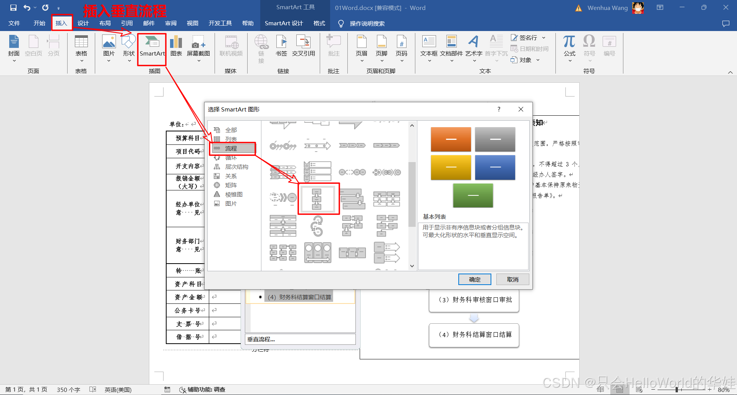737x395 pixels.
Task: Click the gallery scrollbar down arrow
Action: [412, 266]
